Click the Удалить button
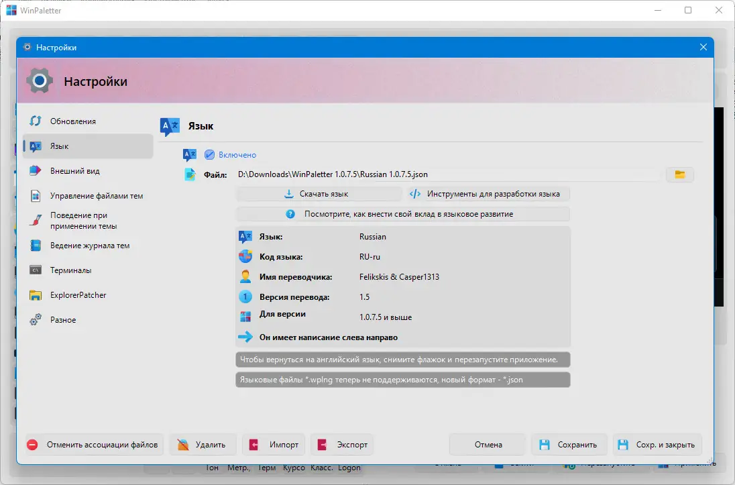Screen dimensions: 735x485 203,445
